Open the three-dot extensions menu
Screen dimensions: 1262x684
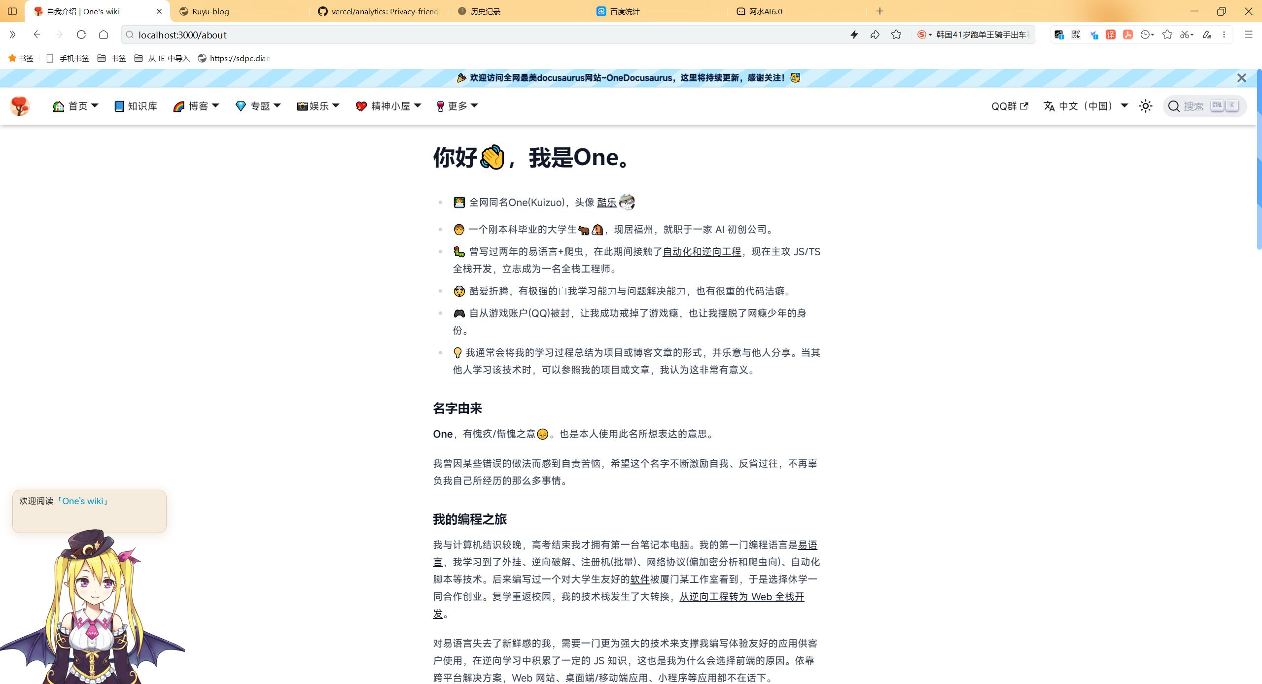(x=1224, y=34)
